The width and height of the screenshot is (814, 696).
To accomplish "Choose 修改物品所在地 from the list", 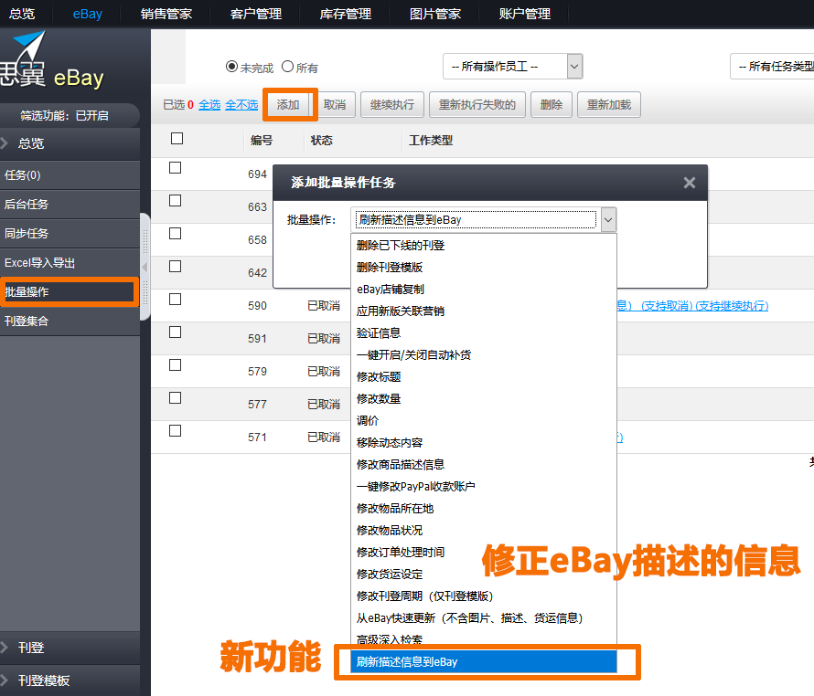I will coord(484,508).
